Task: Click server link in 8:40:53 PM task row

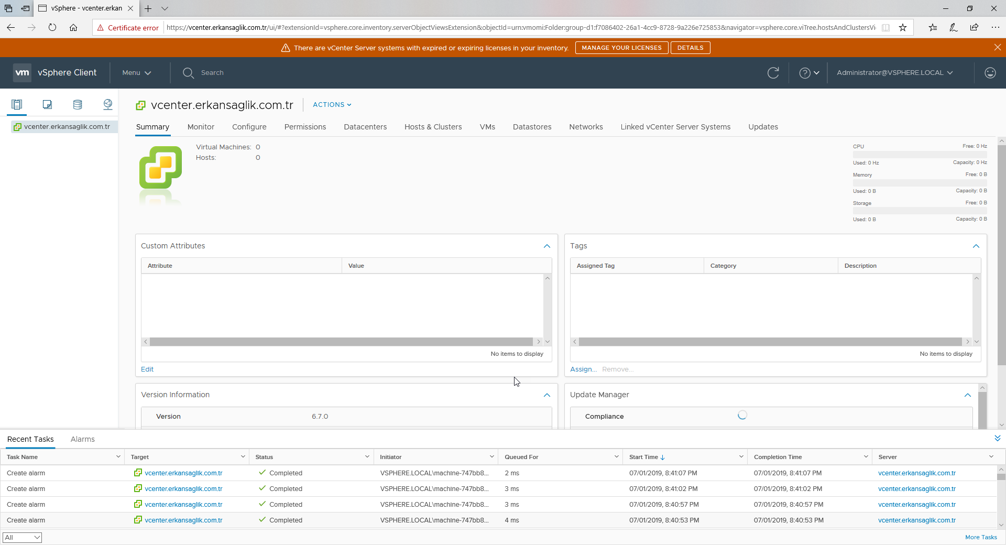Action: (917, 520)
